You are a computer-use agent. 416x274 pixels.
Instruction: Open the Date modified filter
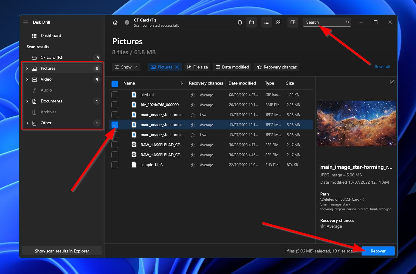(232, 67)
